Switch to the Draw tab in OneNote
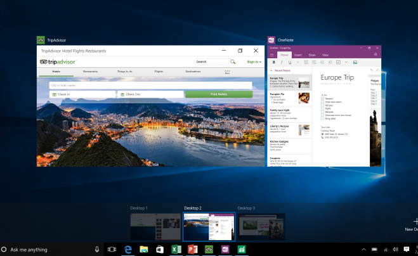The width and height of the screenshot is (418, 256). click(x=311, y=55)
